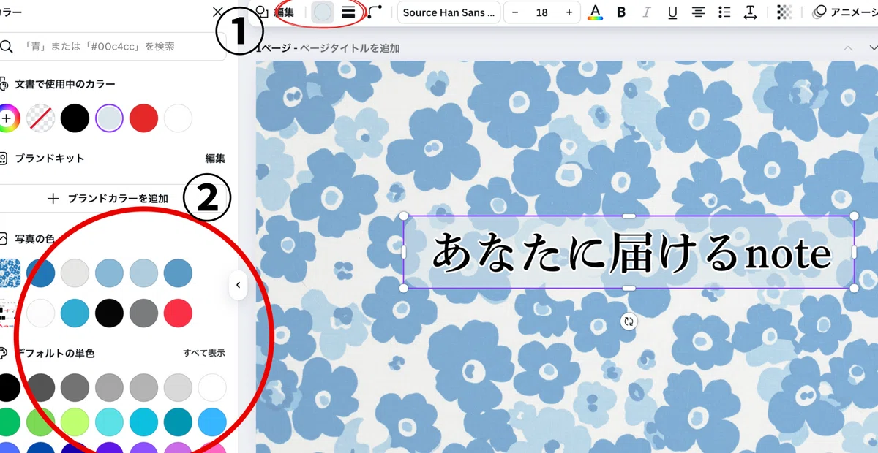This screenshot has height=453, width=878.
Task: Click the page down chevron icon
Action: pyautogui.click(x=873, y=48)
